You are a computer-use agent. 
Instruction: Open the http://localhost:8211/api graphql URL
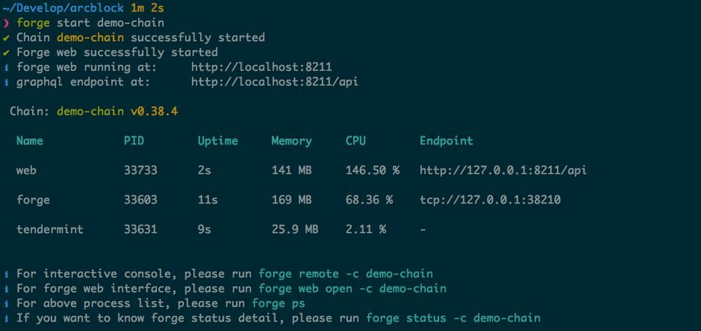[x=275, y=82]
